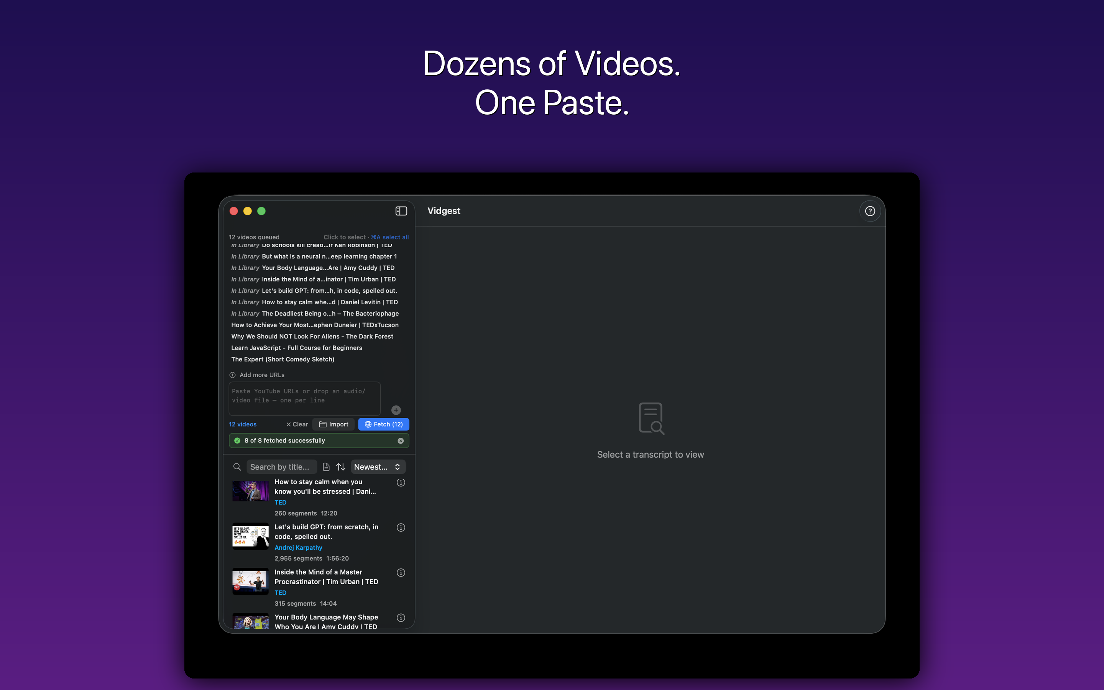Show info for Let's build GPT video

pyautogui.click(x=401, y=527)
